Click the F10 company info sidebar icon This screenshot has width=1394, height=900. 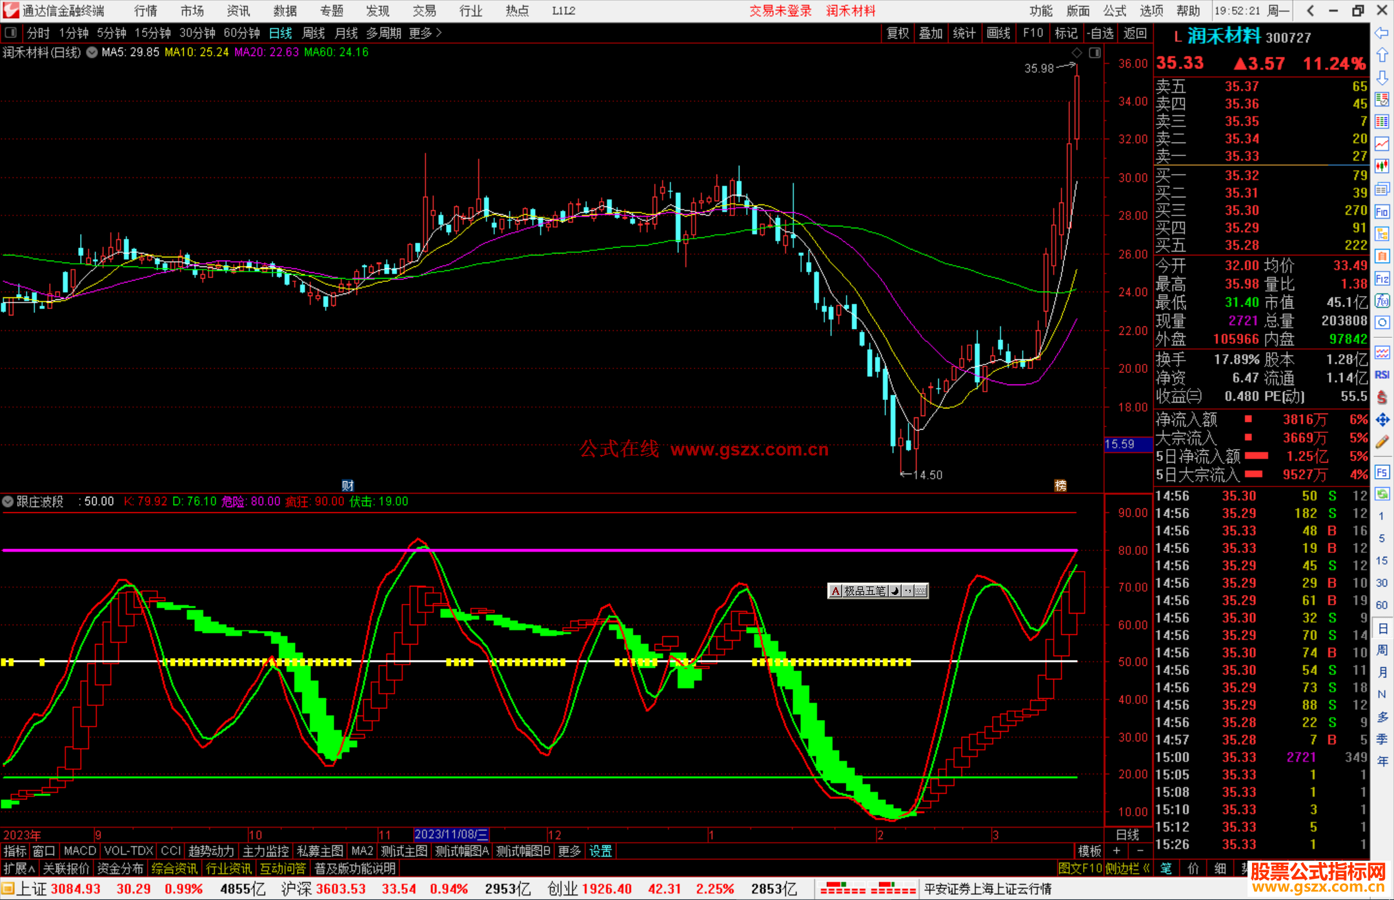click(x=1382, y=212)
